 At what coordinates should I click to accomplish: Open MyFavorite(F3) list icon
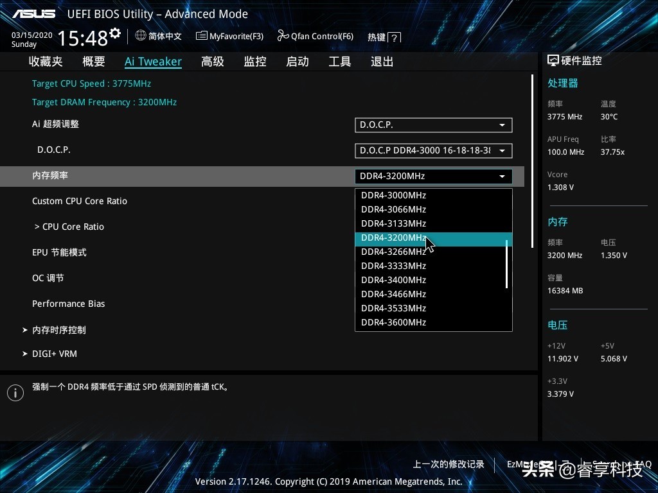(x=202, y=36)
